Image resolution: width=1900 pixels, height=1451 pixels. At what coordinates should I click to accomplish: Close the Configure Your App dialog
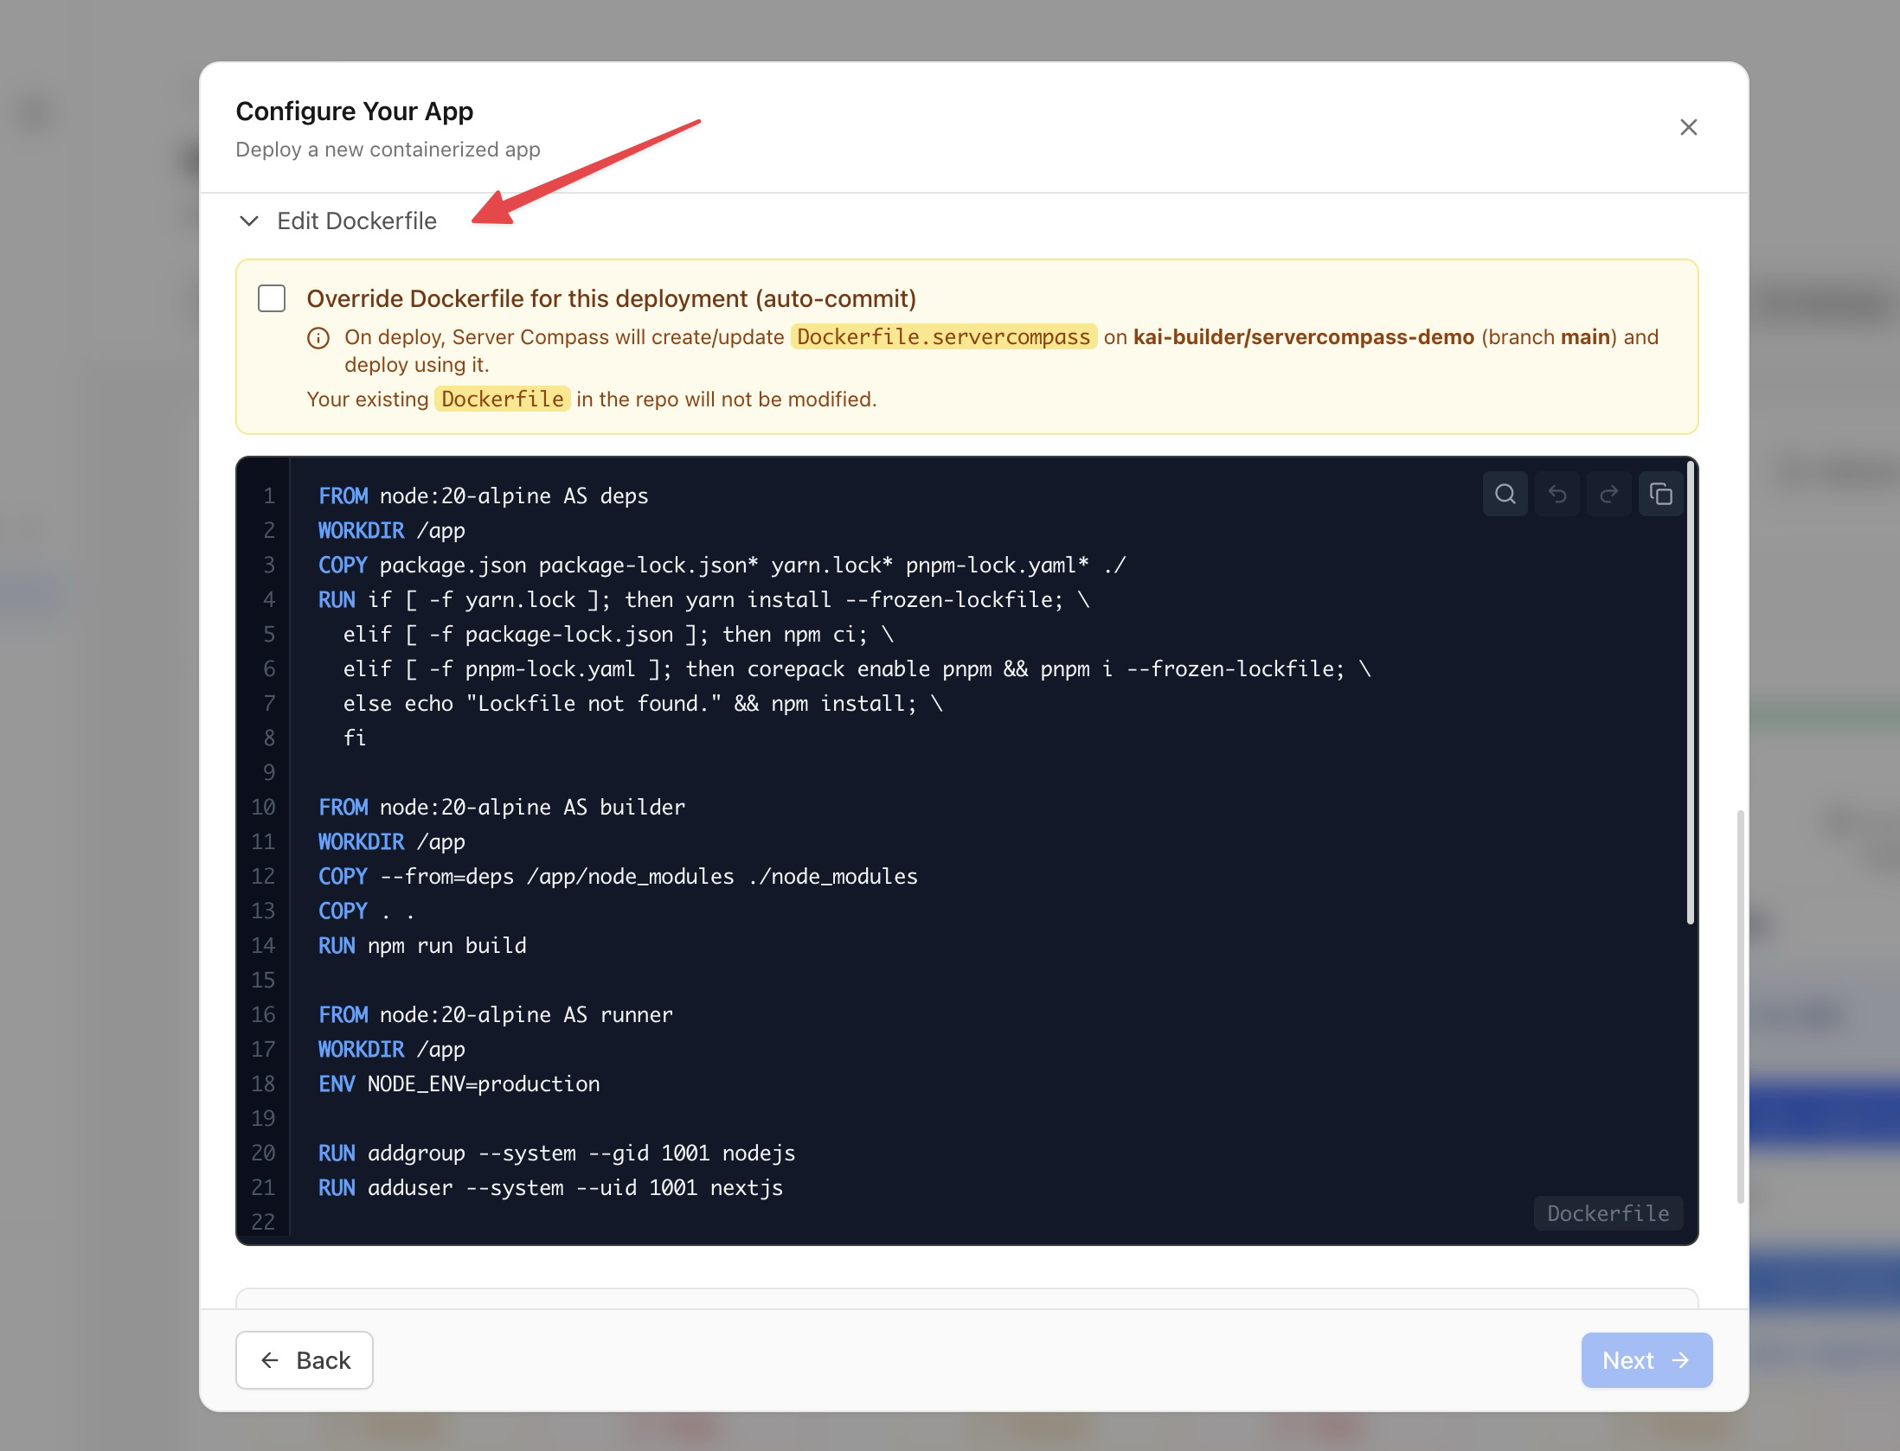[1688, 127]
